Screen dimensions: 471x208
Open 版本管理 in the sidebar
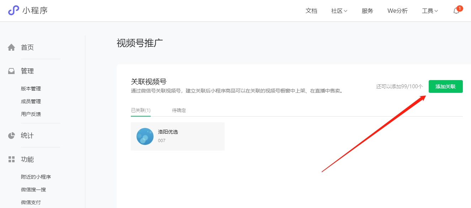[31, 89]
